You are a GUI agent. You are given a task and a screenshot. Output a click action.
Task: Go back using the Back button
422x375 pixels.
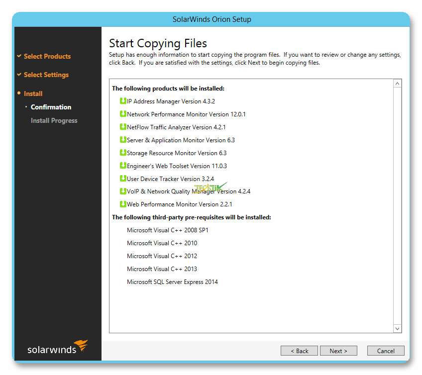click(299, 351)
